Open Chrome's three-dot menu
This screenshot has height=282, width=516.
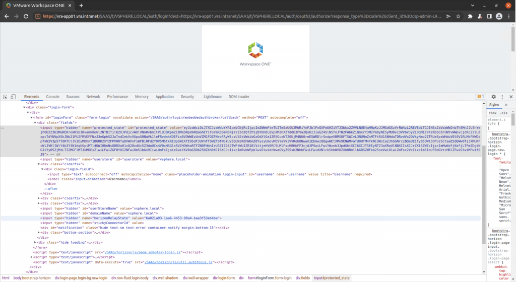(x=509, y=16)
